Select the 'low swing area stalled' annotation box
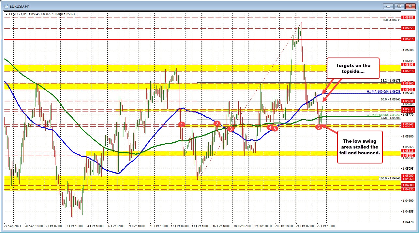 point(360,147)
